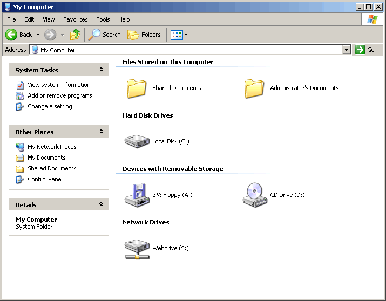Screen dimensions: 386x301
Task: Expand the Address bar dropdown arrow
Action: (x=347, y=50)
